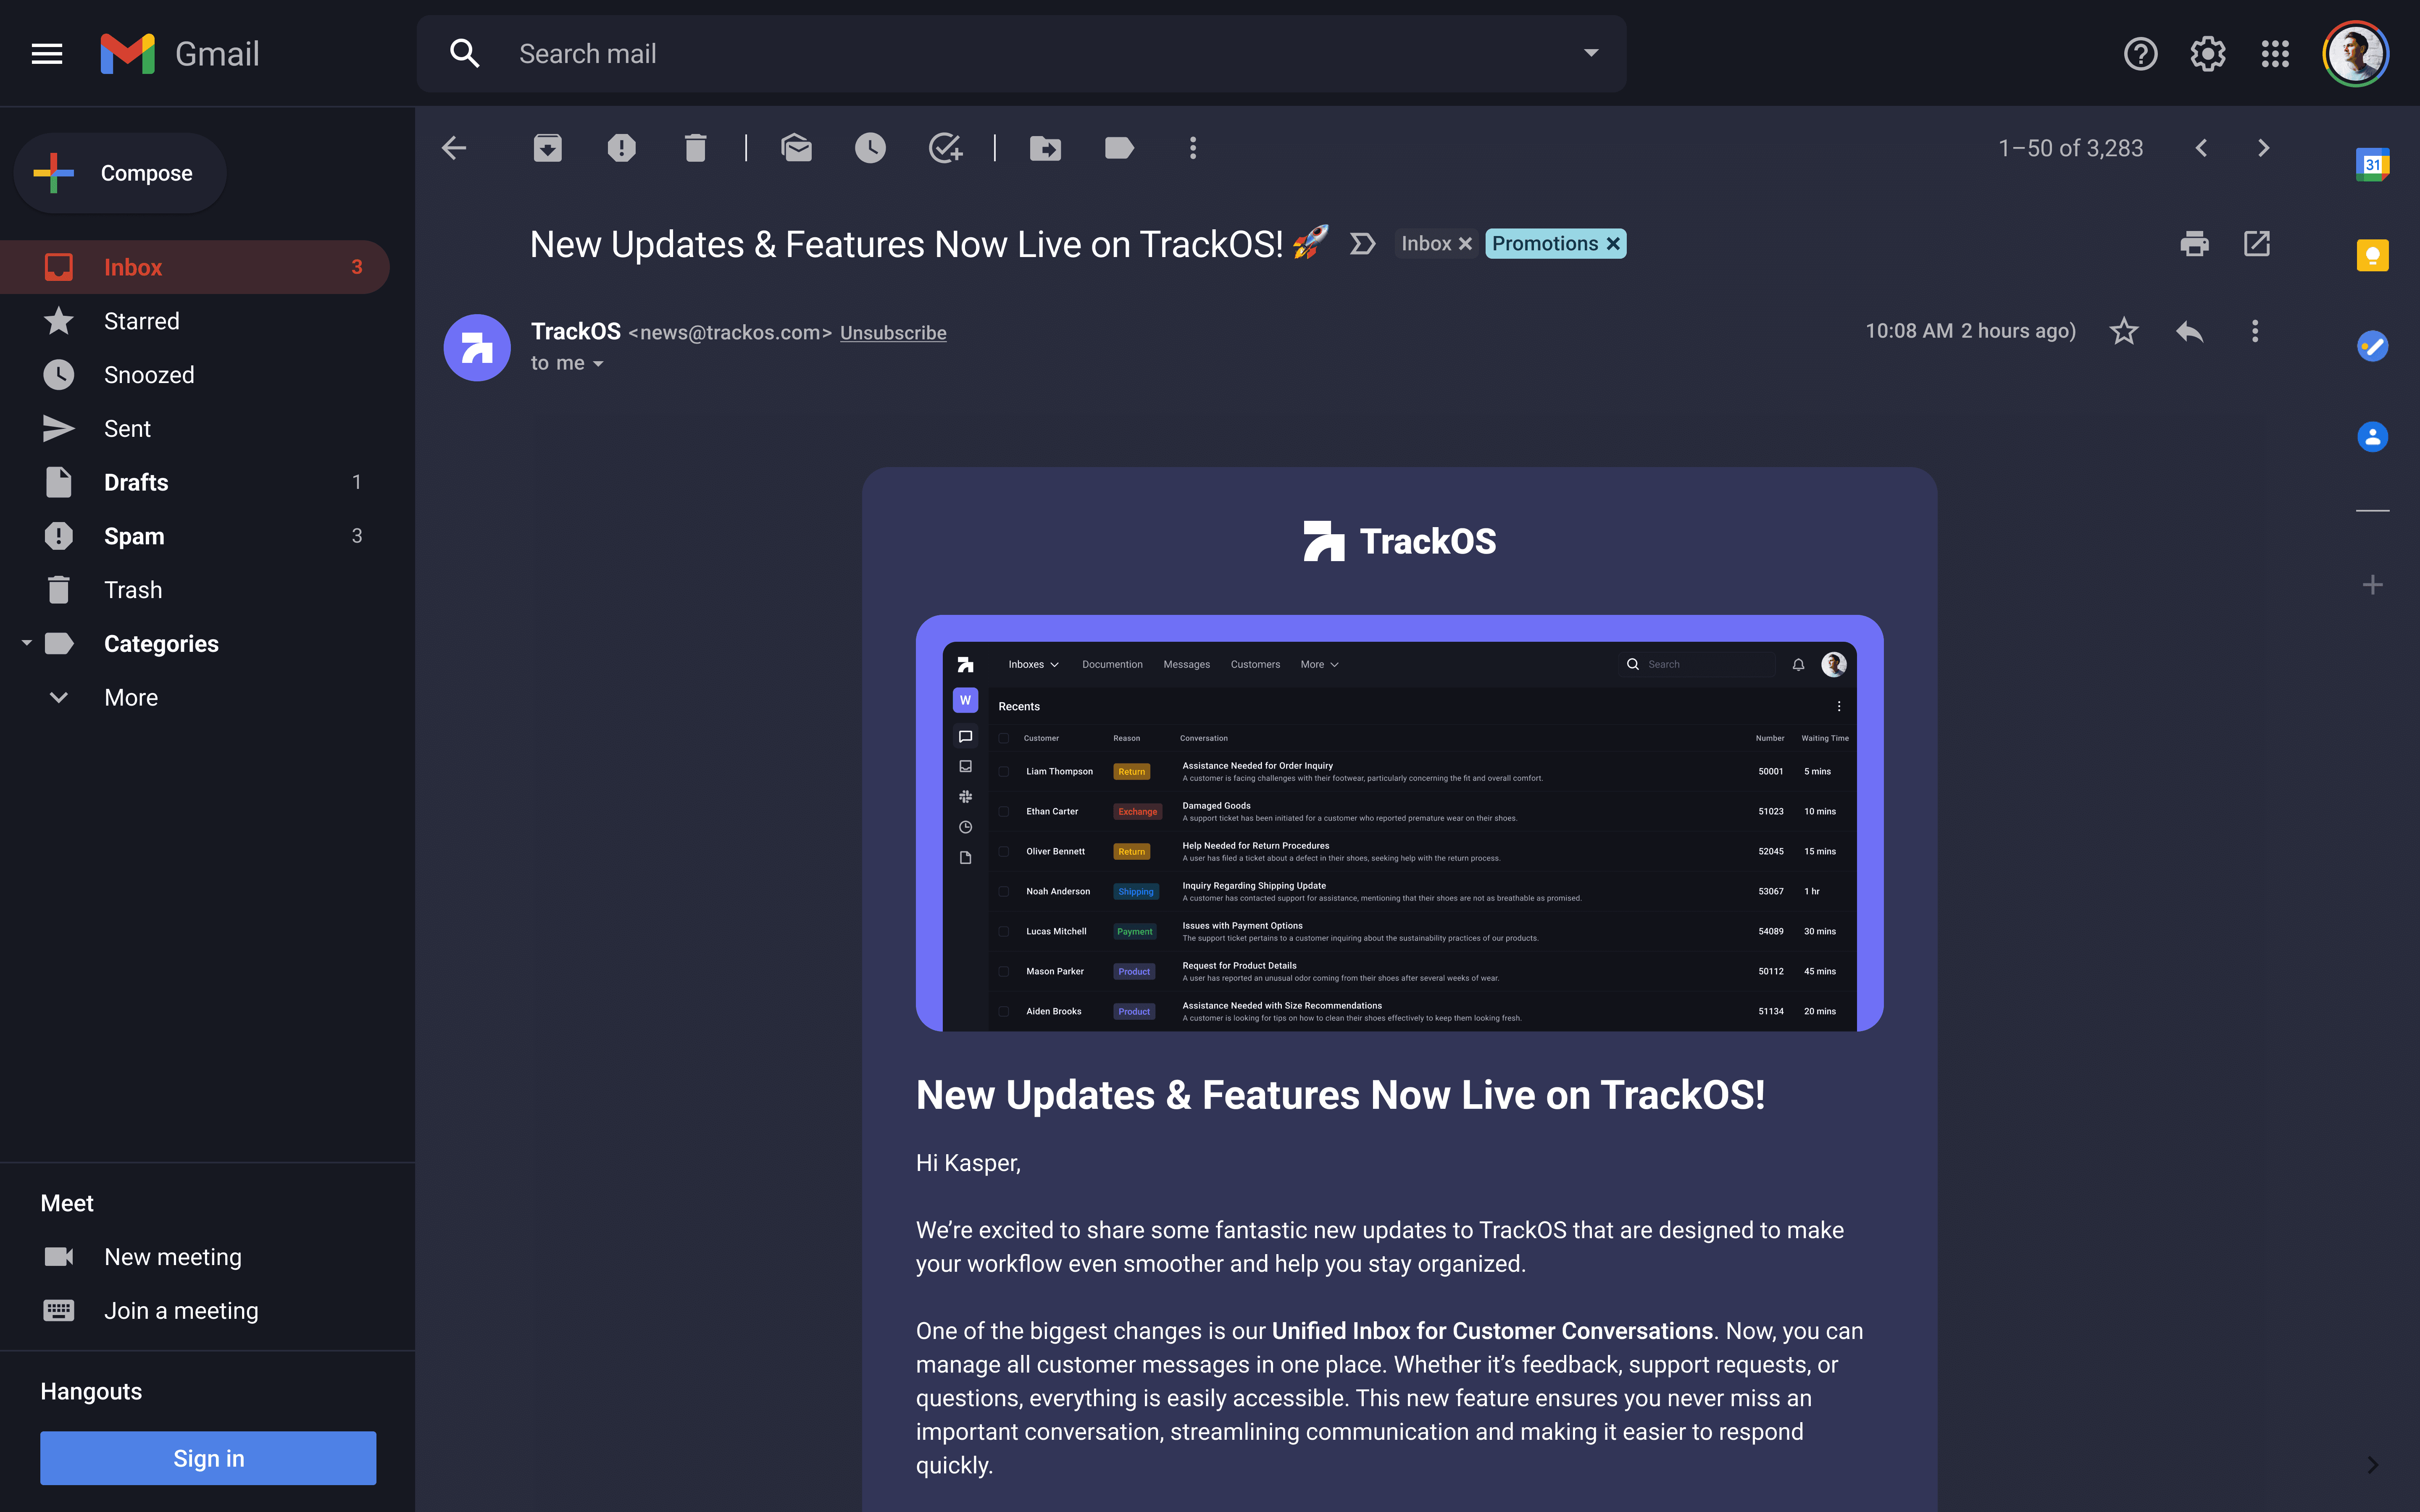Click the TrackOS sender name
The height and width of the screenshot is (1512, 2420).
(576, 331)
